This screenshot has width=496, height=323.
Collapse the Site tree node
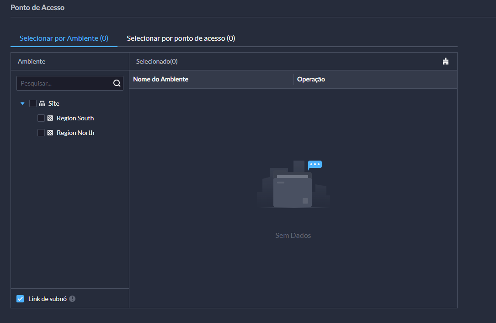click(22, 103)
